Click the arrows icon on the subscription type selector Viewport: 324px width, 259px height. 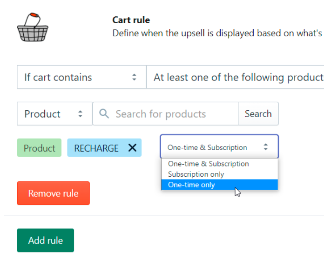point(266,147)
